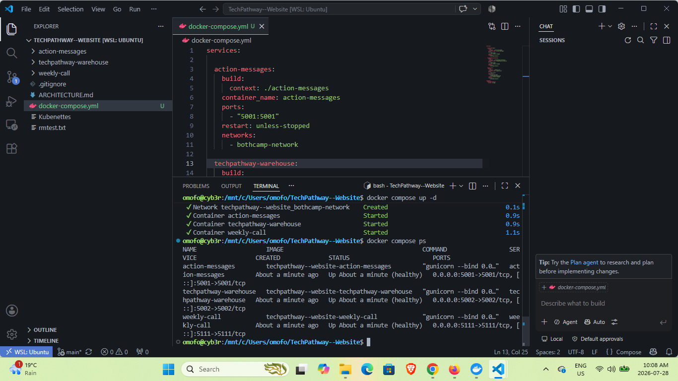
Task: Open the Explorer view in activity bar
Action: click(x=12, y=29)
